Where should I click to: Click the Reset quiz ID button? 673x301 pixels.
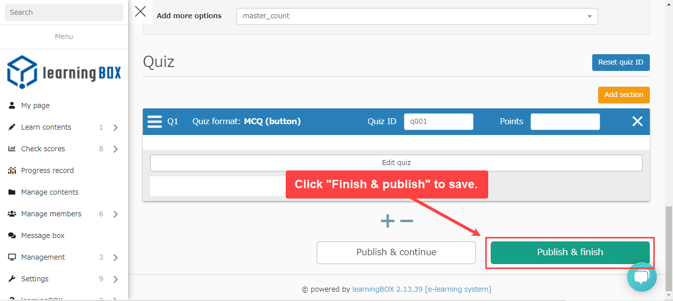pyautogui.click(x=620, y=63)
